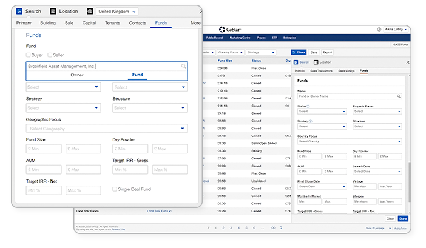Open the United Kingdom country dropdown
Screen dimensions: 426x248
click(117, 12)
